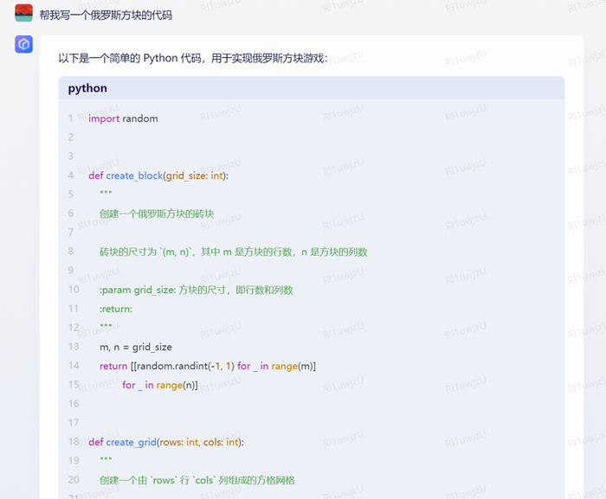This screenshot has height=499, width=606.
Task: Click line number 10 in the gutter
Action: (74, 290)
